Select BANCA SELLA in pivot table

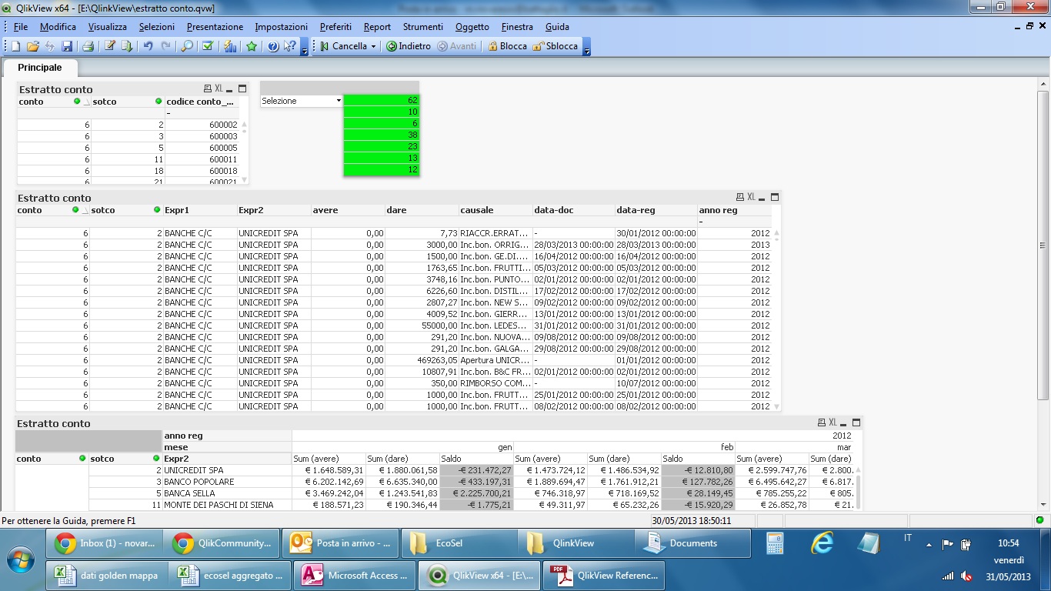[226, 493]
